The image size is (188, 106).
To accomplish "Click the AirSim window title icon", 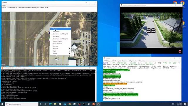I will point(121,5).
